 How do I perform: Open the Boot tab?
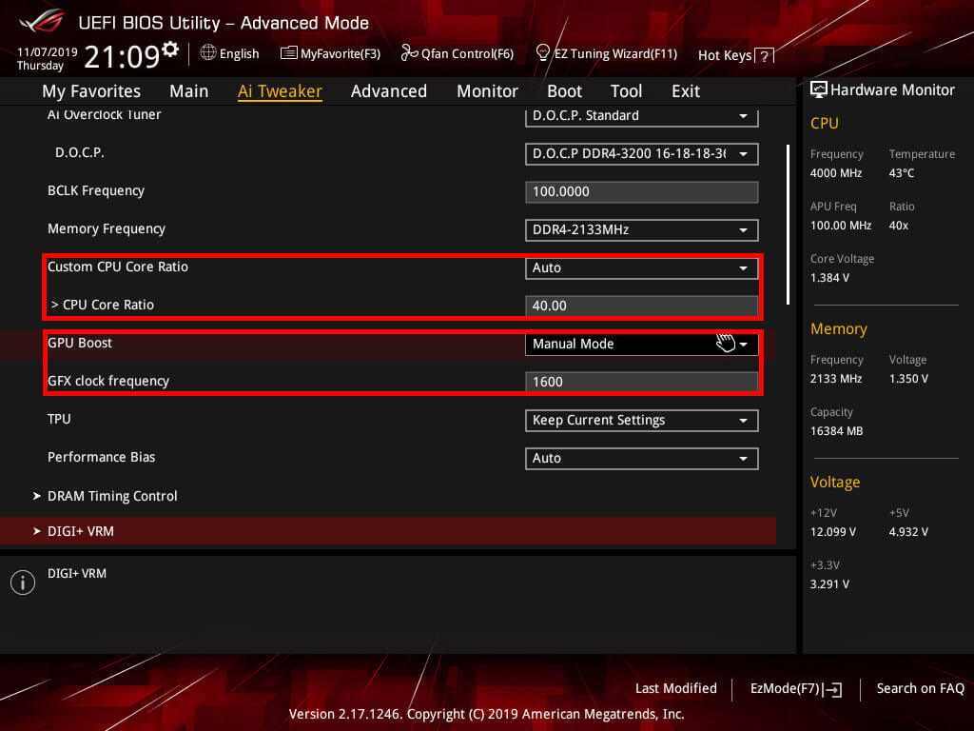pyautogui.click(x=564, y=91)
